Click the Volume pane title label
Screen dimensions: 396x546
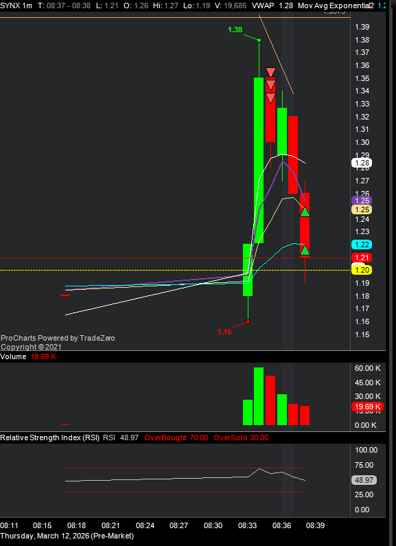coord(13,356)
